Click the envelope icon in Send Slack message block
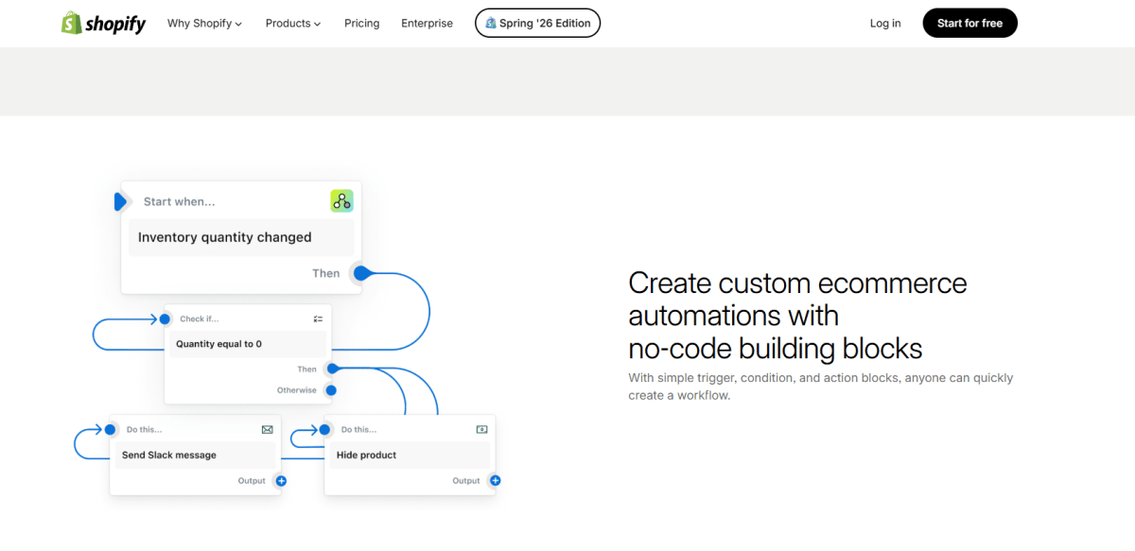Viewport: 1135px width, 551px height. pos(268,429)
